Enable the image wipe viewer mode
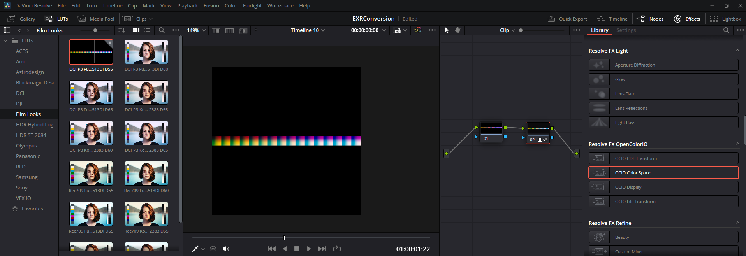The height and width of the screenshot is (256, 746). [216, 30]
